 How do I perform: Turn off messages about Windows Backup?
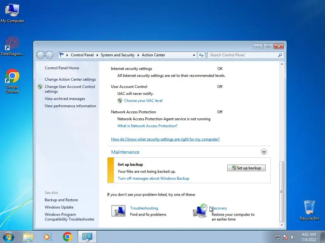click(x=153, y=178)
